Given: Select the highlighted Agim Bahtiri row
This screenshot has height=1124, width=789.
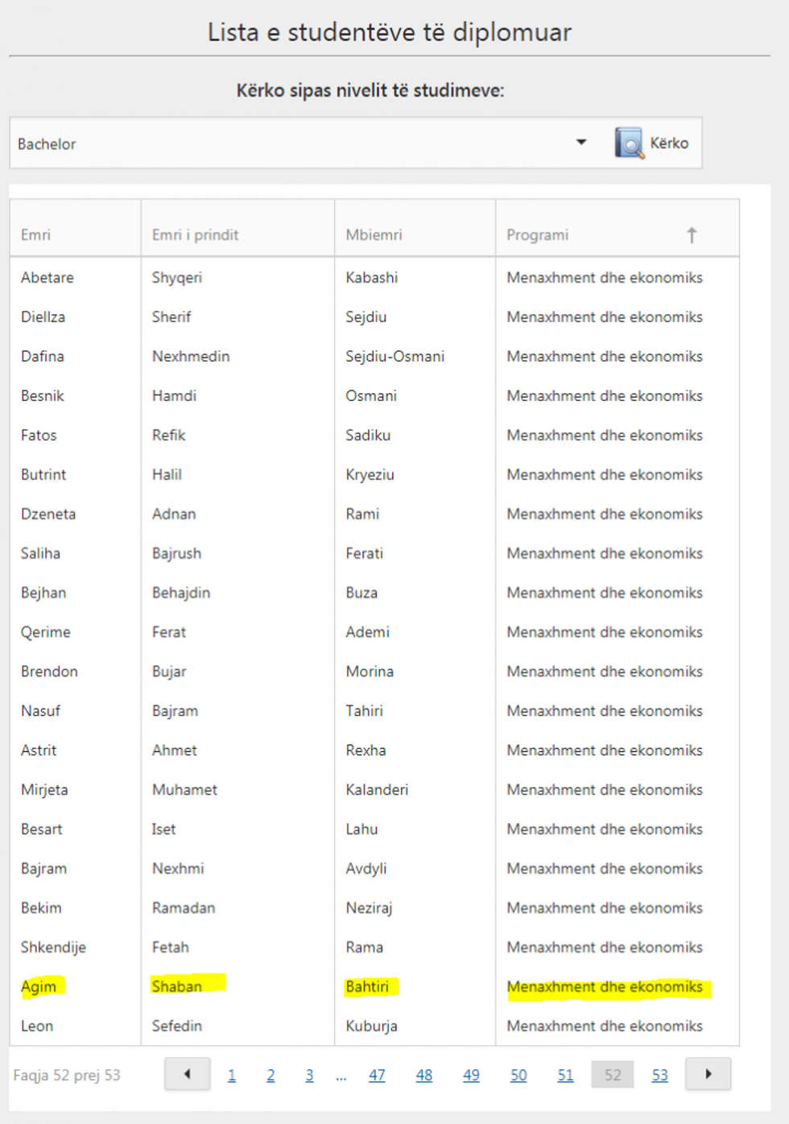Looking at the screenshot, I should (367, 987).
